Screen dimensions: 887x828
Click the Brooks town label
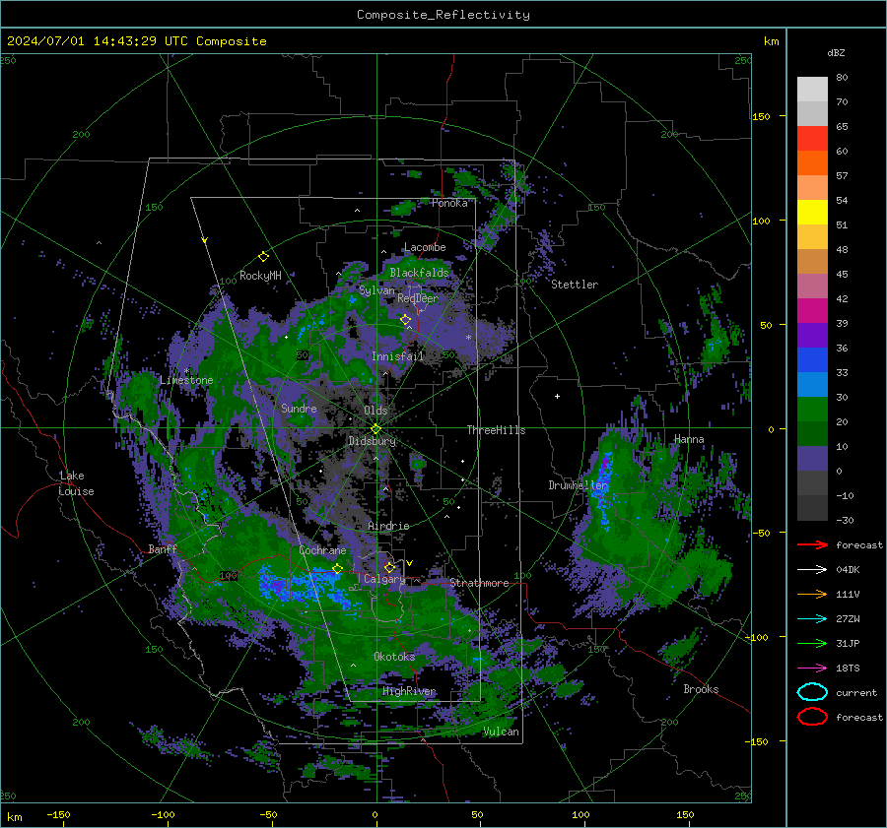point(701,689)
